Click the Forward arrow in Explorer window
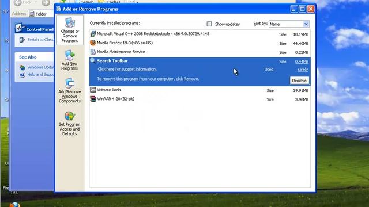 tap(46, 3)
